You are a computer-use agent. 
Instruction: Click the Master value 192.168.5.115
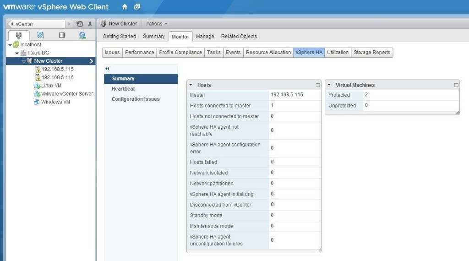pyautogui.click(x=287, y=94)
